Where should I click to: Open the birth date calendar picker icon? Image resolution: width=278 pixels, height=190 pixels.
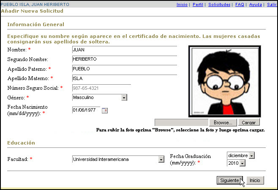pos(105,110)
